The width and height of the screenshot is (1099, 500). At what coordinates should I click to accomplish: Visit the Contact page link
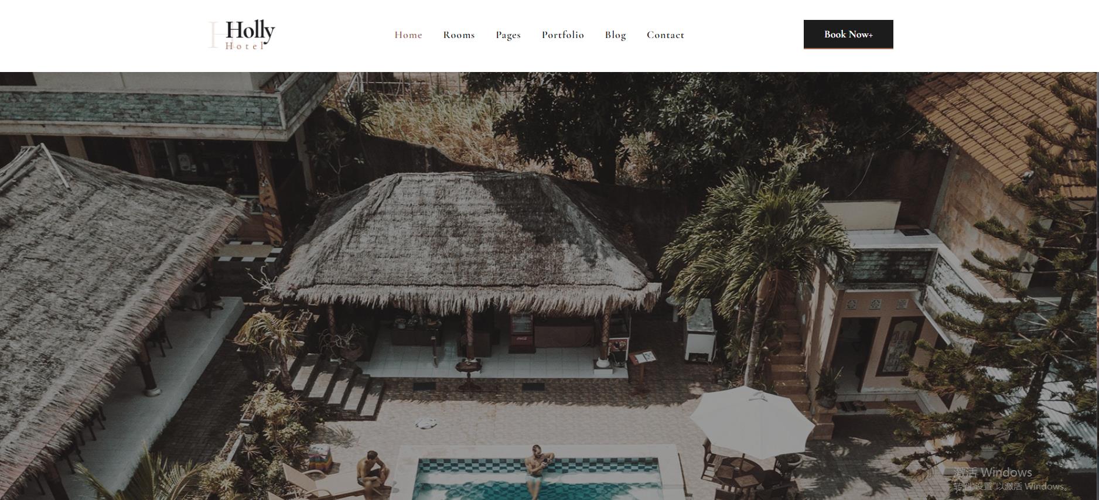[x=665, y=35]
